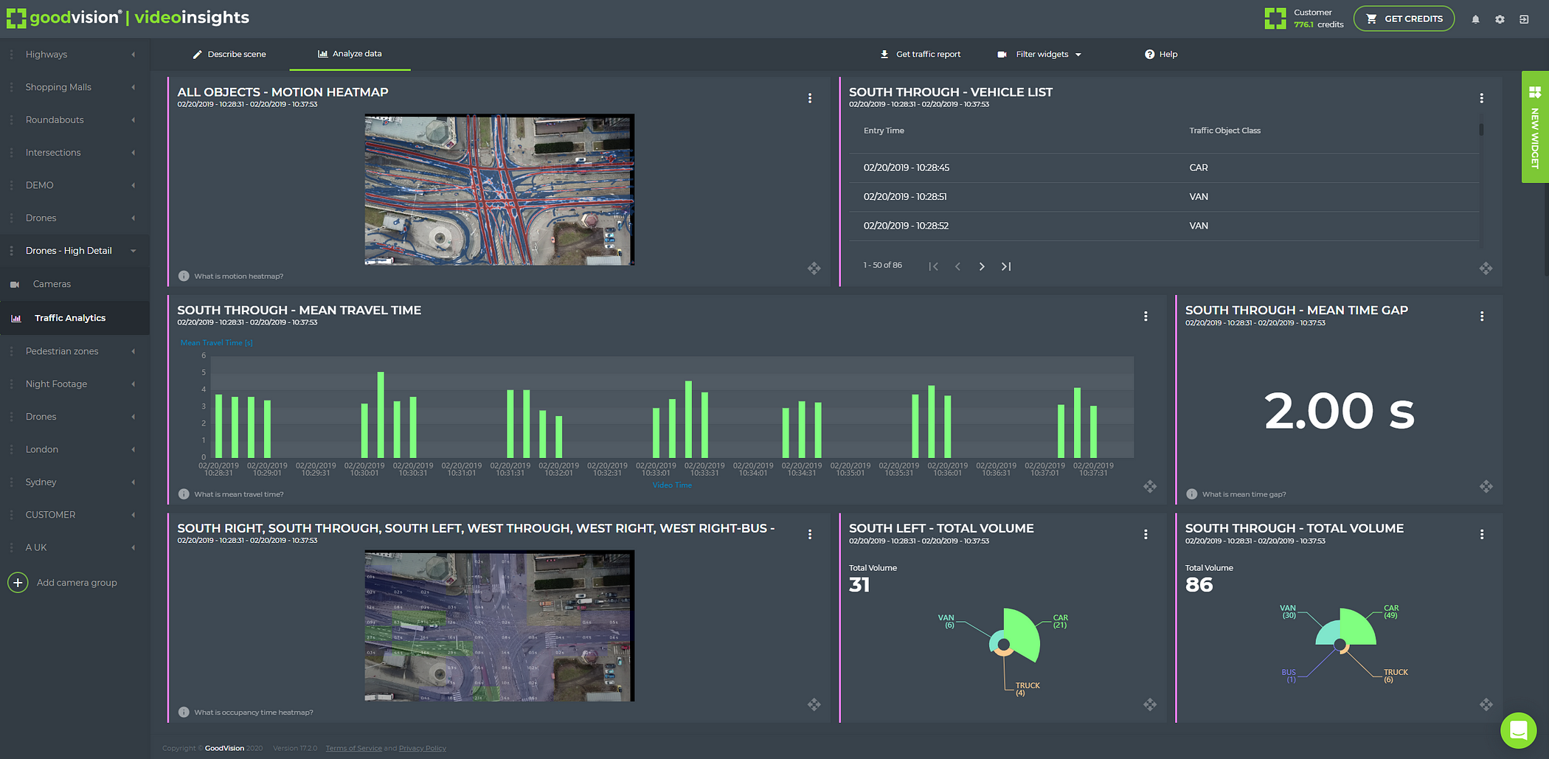Viewport: 1549px width, 759px height.
Task: Open South Left Total Volume options menu
Action: point(1146,535)
